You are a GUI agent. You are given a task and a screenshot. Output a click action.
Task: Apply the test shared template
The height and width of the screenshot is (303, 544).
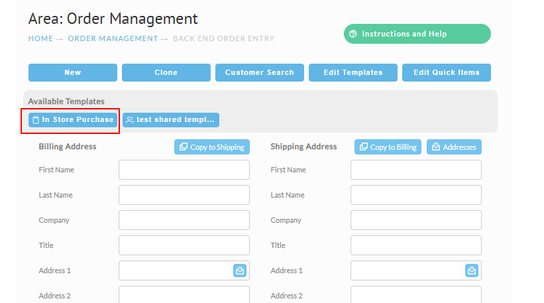tap(171, 120)
